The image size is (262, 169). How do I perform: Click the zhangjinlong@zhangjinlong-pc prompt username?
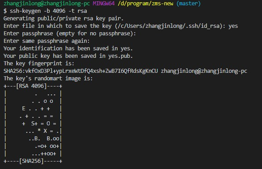pyautogui.click(x=47, y=4)
